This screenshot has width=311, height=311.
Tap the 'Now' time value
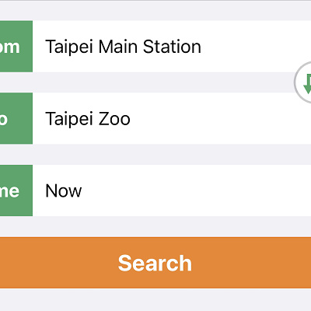point(64,191)
